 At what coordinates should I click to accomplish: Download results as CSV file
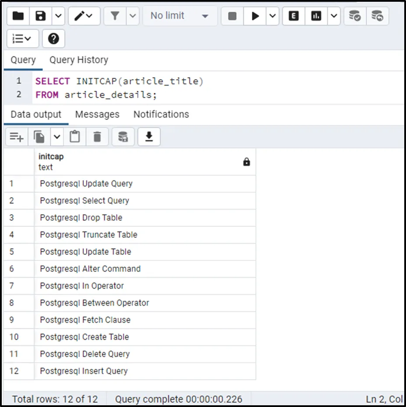(x=149, y=137)
